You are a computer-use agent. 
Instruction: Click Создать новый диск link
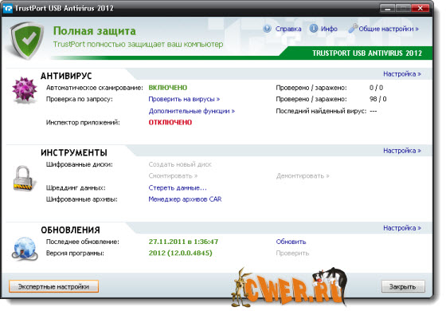180,164
